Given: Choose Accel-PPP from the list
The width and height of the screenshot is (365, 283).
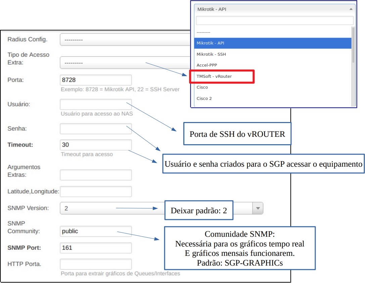Looking at the screenshot, I should (272, 65).
